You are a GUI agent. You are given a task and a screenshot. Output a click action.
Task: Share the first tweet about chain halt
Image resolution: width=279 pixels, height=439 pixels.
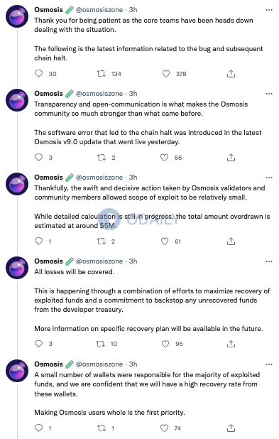pyautogui.click(x=231, y=74)
